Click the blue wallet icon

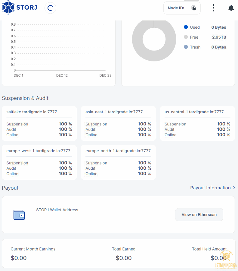point(19,215)
